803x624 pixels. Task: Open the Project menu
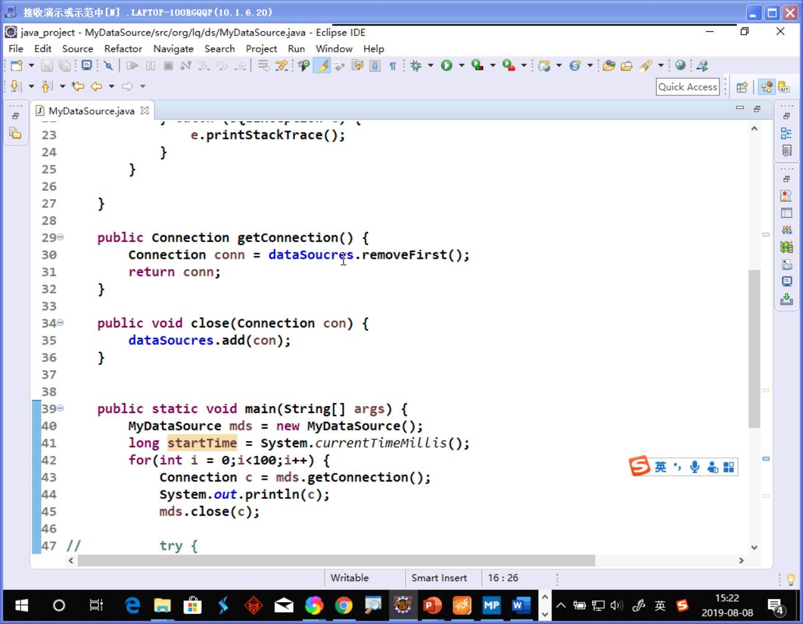pyautogui.click(x=261, y=49)
